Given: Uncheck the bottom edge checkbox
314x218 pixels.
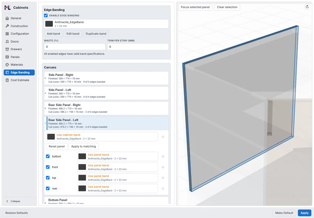Looking at the screenshot, I should 47,156.
